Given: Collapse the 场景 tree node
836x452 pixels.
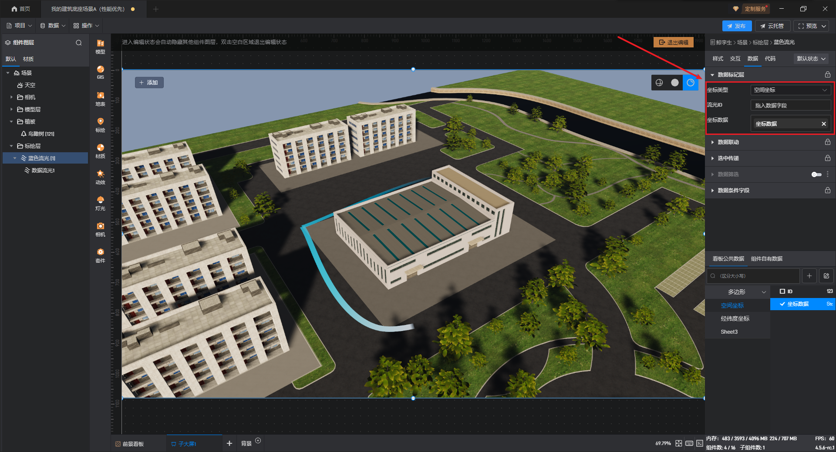Looking at the screenshot, I should [8, 73].
